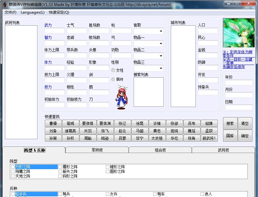Open the 物品三 item selector
The height and width of the screenshot is (197, 258).
161,68
